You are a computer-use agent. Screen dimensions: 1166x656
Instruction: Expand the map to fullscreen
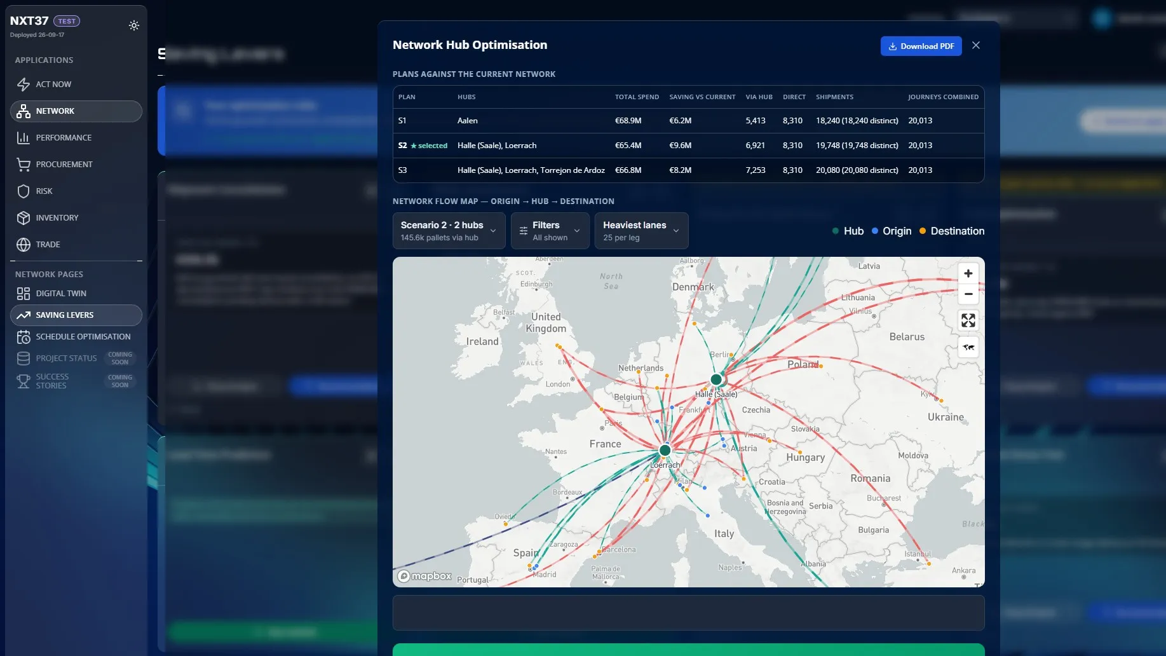[x=968, y=320]
